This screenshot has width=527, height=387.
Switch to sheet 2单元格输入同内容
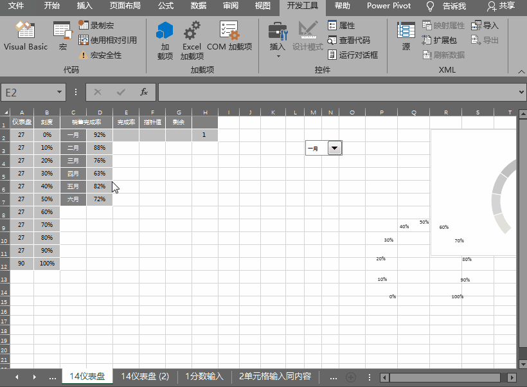point(275,376)
